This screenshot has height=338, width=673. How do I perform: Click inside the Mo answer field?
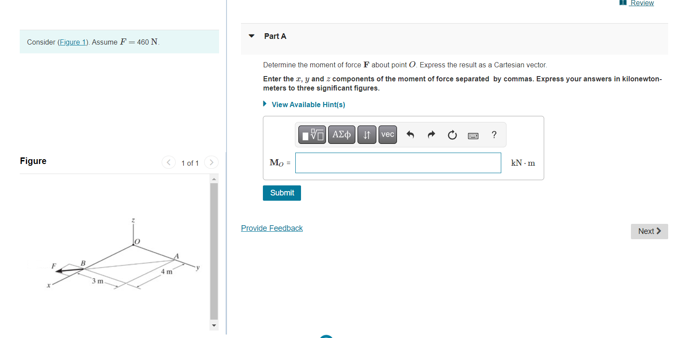click(x=398, y=163)
